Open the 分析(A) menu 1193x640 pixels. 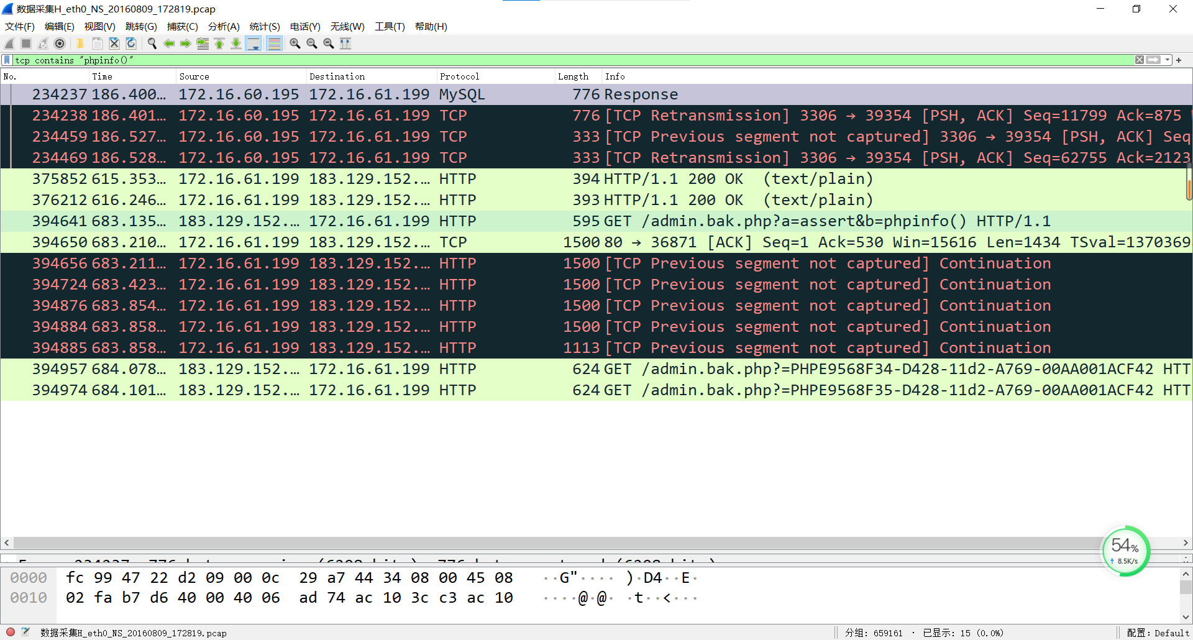click(x=224, y=27)
